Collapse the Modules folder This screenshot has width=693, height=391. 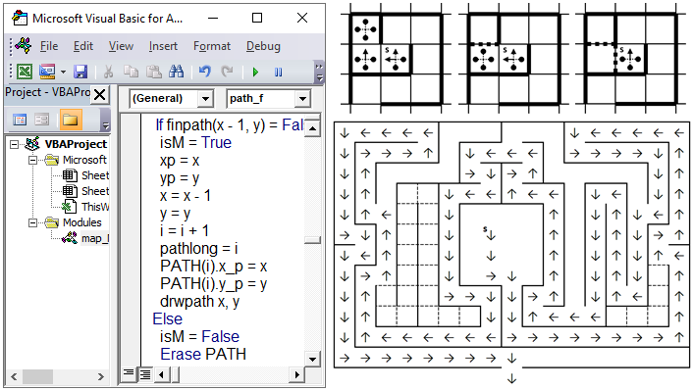click(32, 222)
